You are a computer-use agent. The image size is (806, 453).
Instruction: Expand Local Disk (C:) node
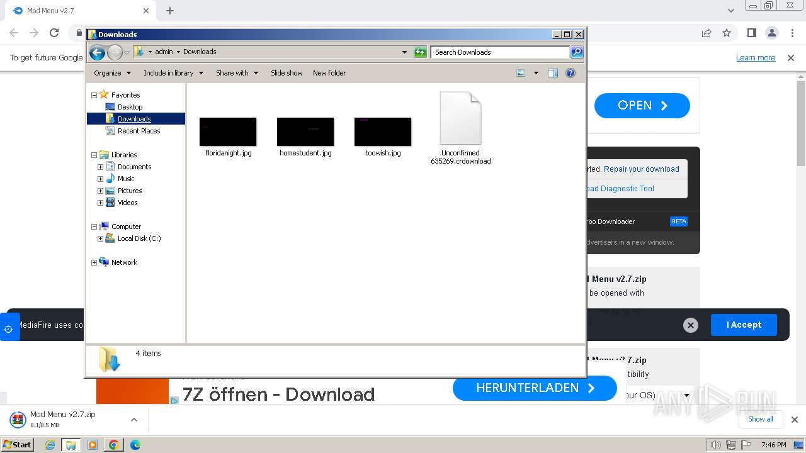[100, 238]
